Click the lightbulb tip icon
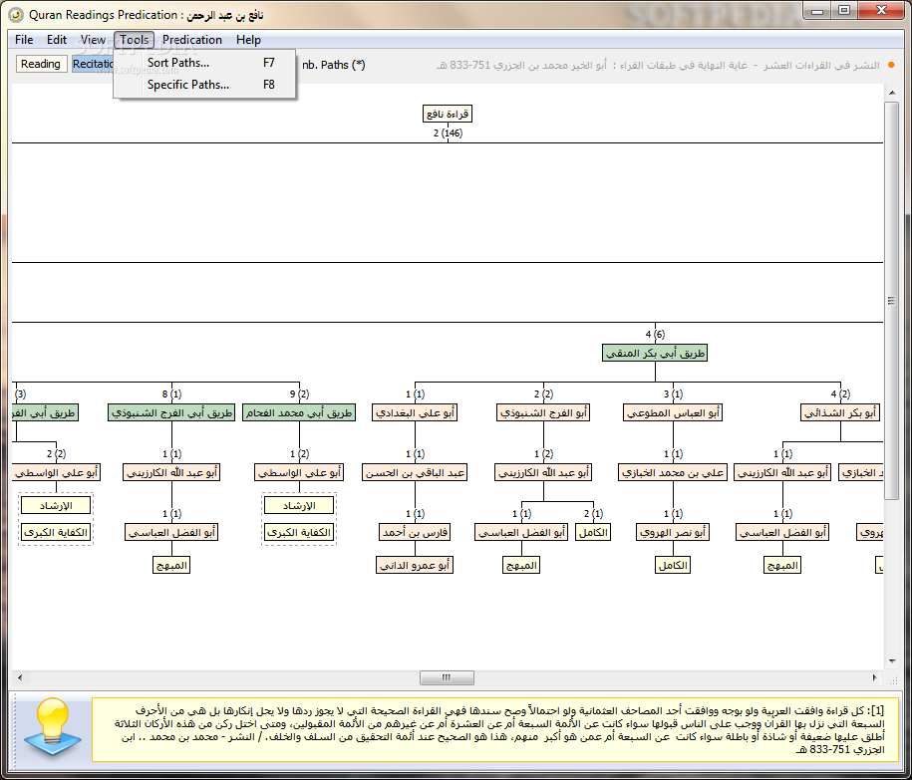This screenshot has height=780, width=912. [53, 727]
